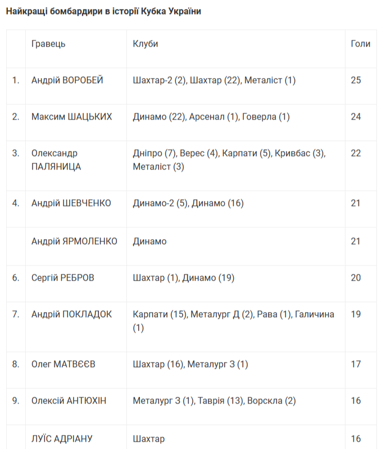Click ЛУЇС АДРІАНУ in the last row
Screen dimensions: 382x449
tap(62, 438)
